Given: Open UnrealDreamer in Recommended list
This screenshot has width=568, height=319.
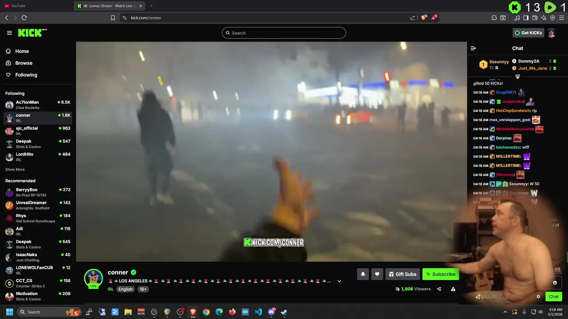Looking at the screenshot, I should (38, 205).
